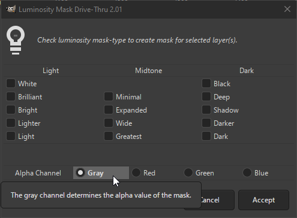
Task: Close the Luminosity Mask dialog
Action: [x=287, y=9]
